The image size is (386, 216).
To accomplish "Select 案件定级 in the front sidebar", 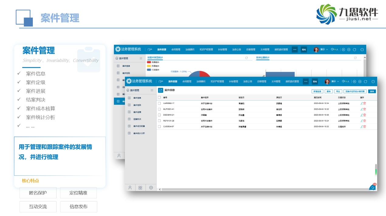I will (137, 105).
